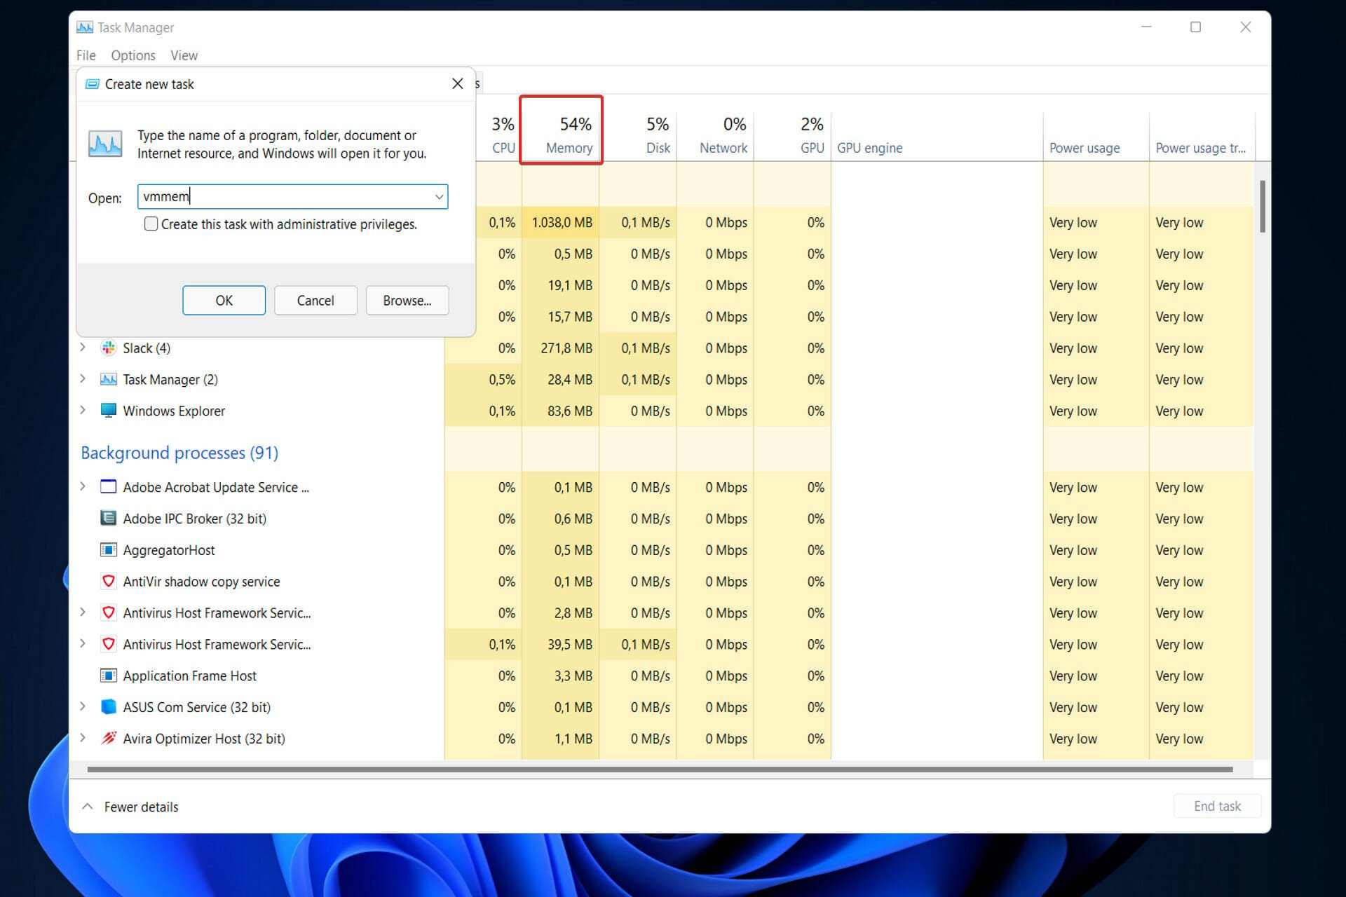Viewport: 1346px width, 897px height.
Task: Click Cancel to dismiss new task dialog
Action: click(x=313, y=301)
